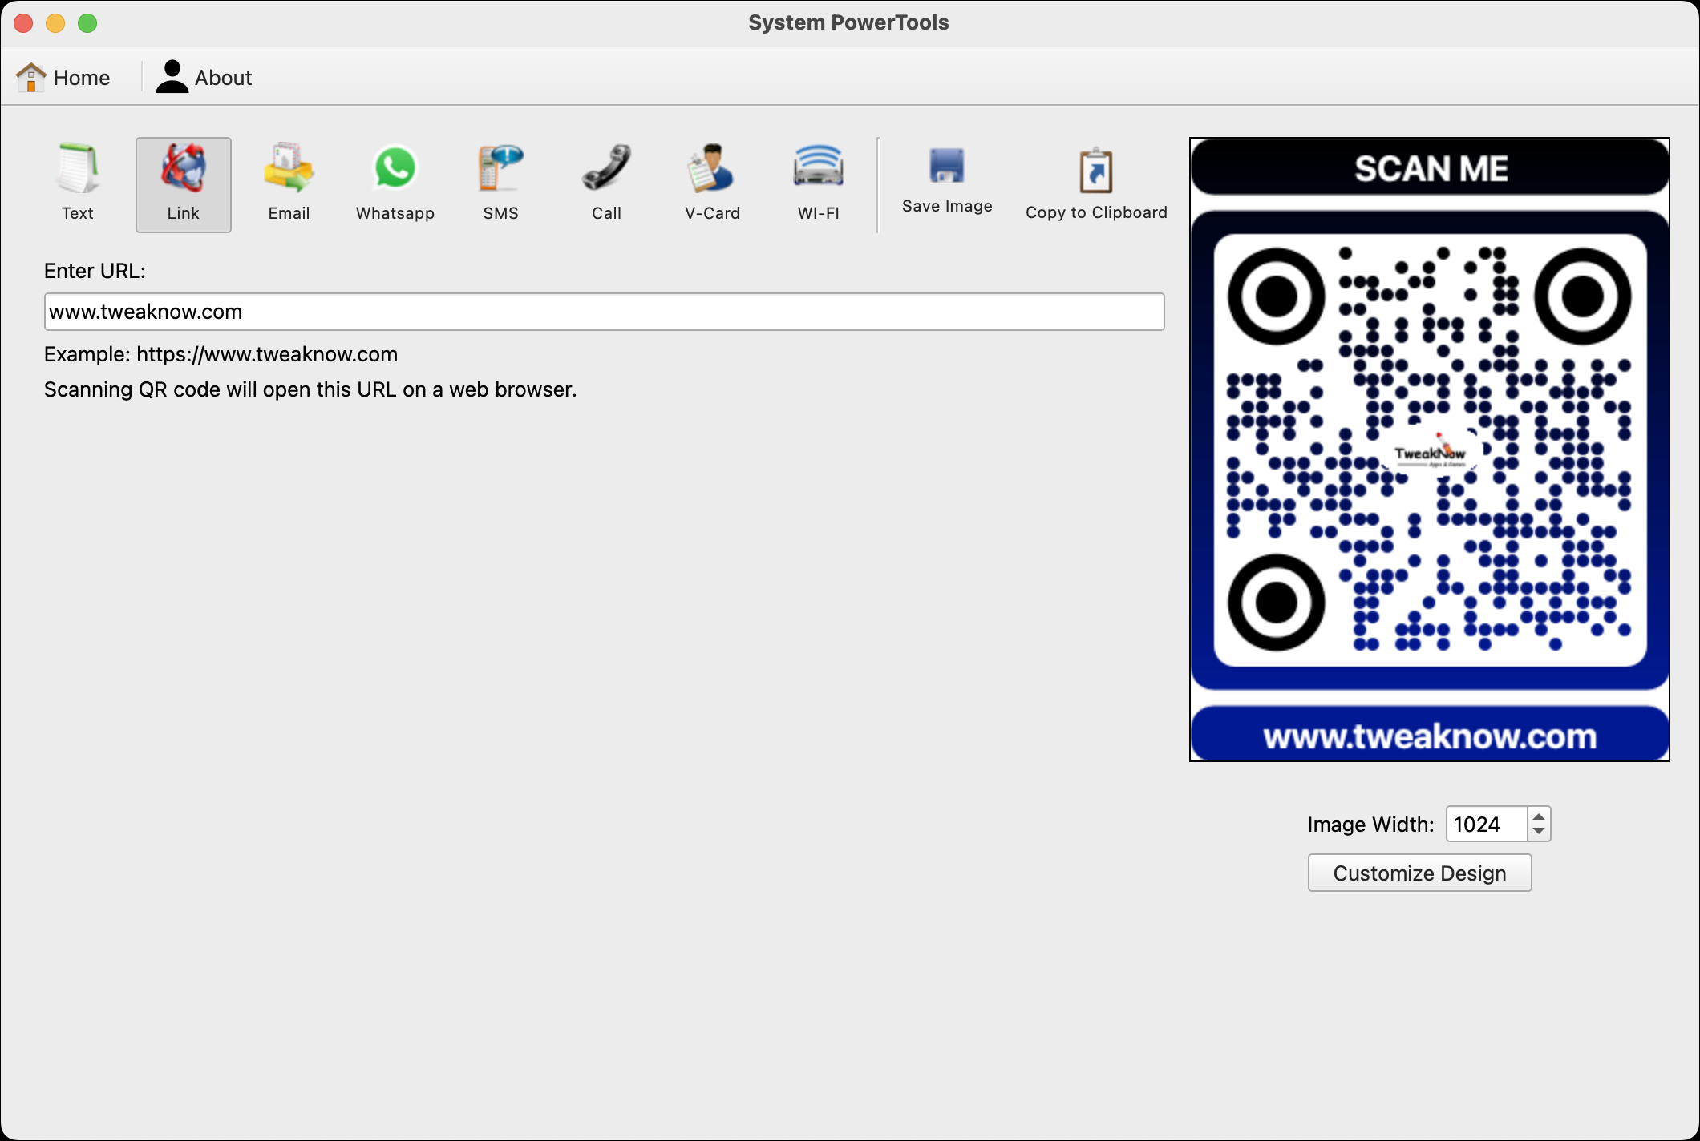Click the QR code preview image
This screenshot has width=1700, height=1141.
point(1430,450)
